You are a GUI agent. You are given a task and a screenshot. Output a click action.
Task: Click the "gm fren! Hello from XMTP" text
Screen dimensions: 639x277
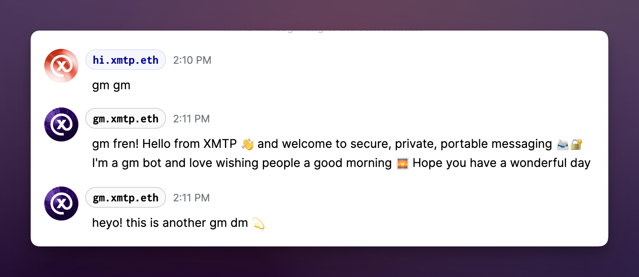pyautogui.click(x=164, y=144)
